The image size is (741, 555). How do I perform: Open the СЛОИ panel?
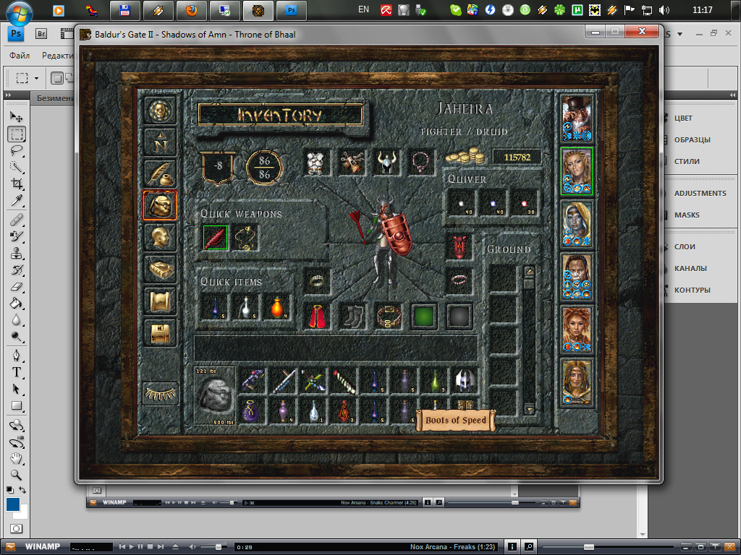coord(685,247)
